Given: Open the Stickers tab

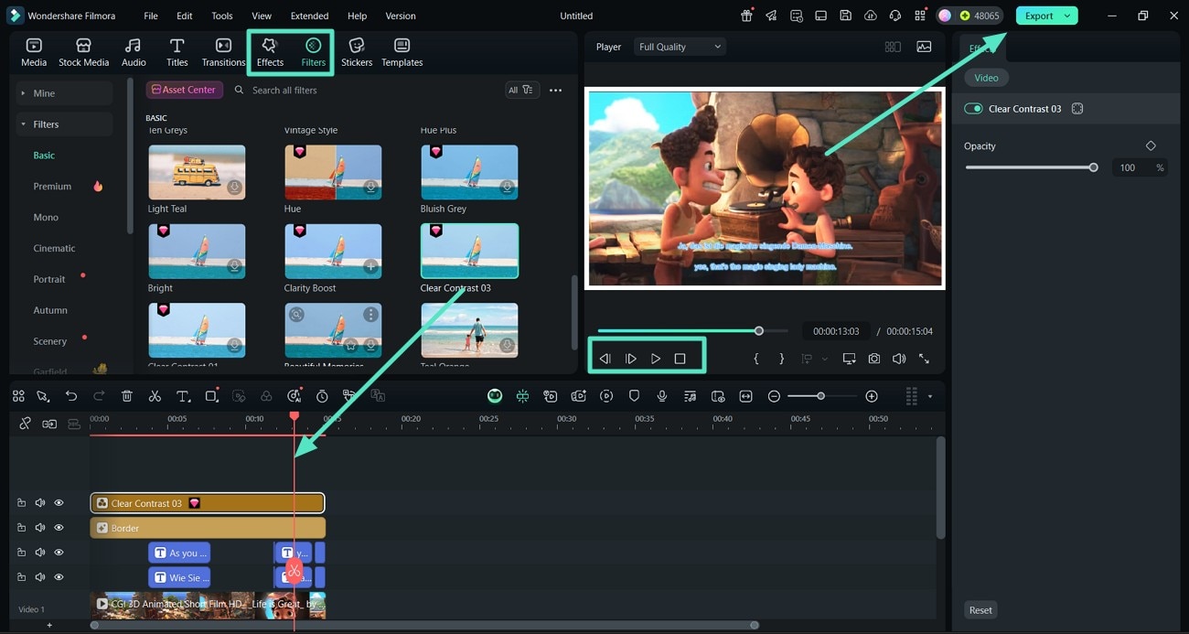Looking at the screenshot, I should [x=357, y=52].
